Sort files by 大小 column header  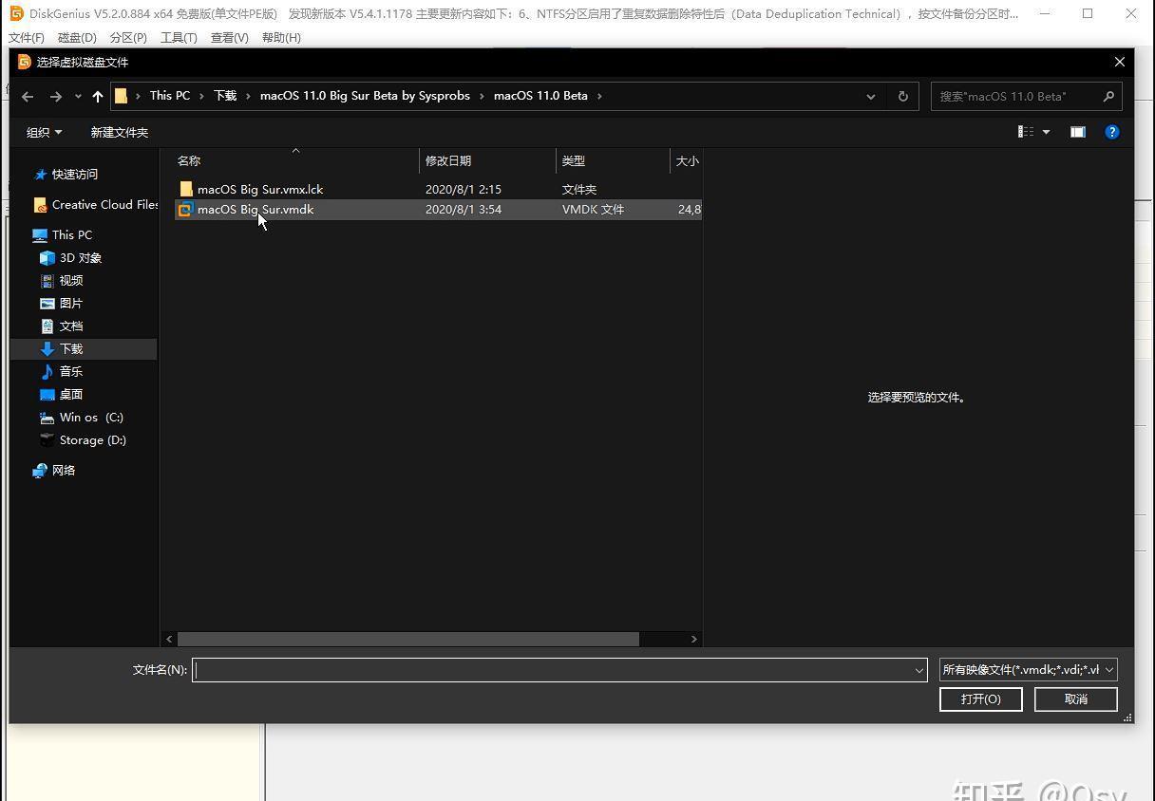tap(687, 161)
